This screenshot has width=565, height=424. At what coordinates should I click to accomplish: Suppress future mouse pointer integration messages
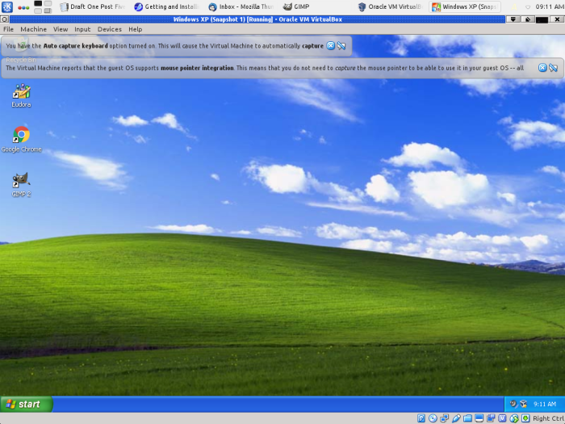[x=553, y=68]
